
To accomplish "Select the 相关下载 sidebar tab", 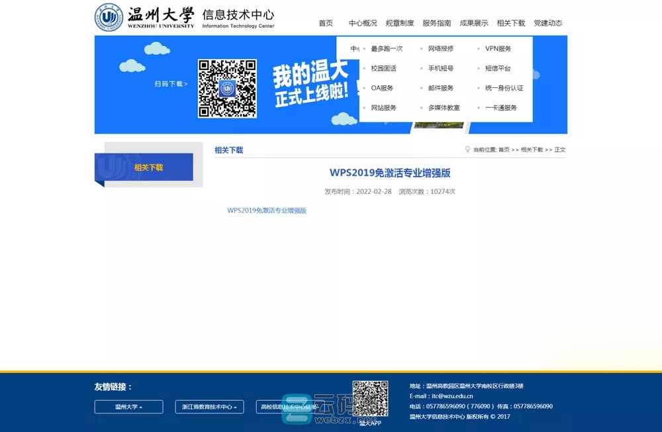I will pyautogui.click(x=148, y=167).
